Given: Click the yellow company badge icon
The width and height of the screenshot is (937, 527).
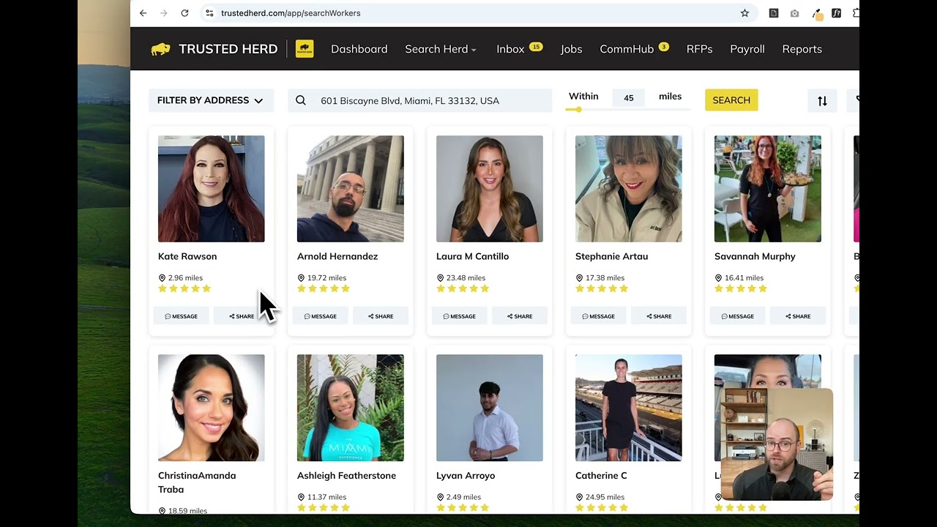Looking at the screenshot, I should coord(305,49).
